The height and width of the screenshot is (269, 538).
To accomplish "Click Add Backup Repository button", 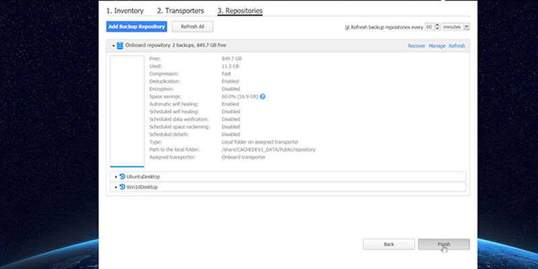I will [137, 27].
